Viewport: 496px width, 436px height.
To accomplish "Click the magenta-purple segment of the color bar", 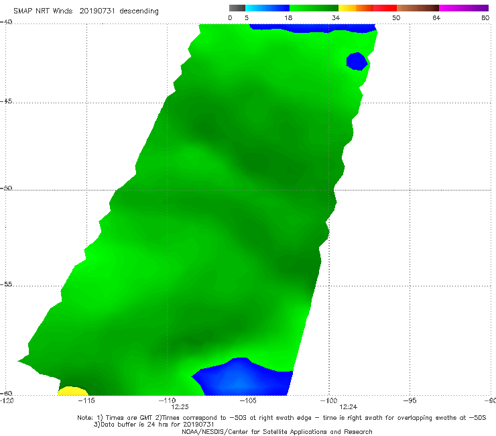I will (464, 8).
